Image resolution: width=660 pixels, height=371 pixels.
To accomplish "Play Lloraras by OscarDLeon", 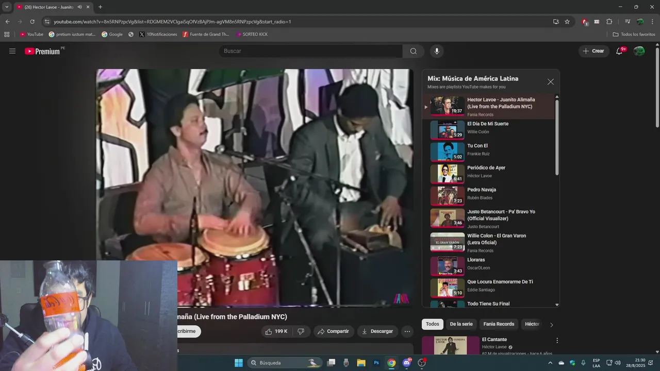I will click(488, 265).
